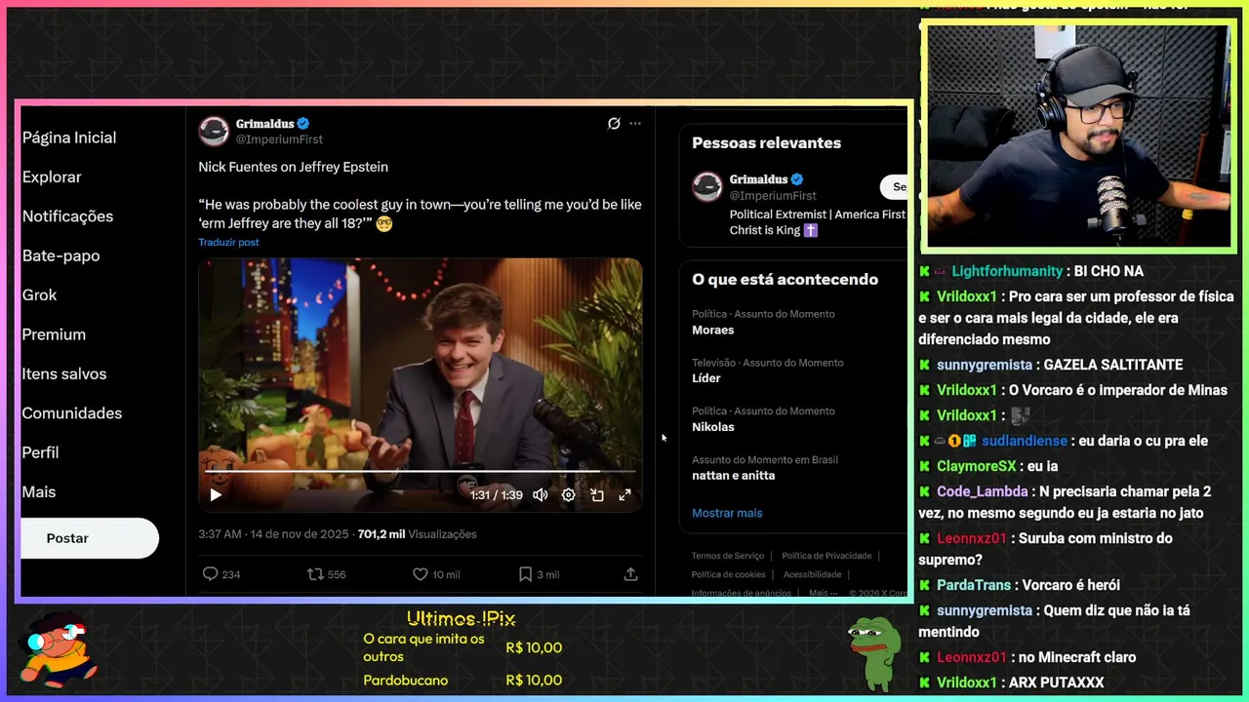Open Itens salvos bookmarks

pos(64,373)
